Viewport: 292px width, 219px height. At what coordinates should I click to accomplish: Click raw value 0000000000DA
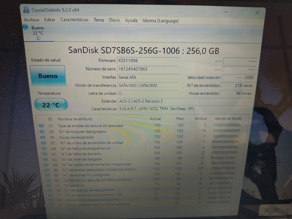pos(225,142)
